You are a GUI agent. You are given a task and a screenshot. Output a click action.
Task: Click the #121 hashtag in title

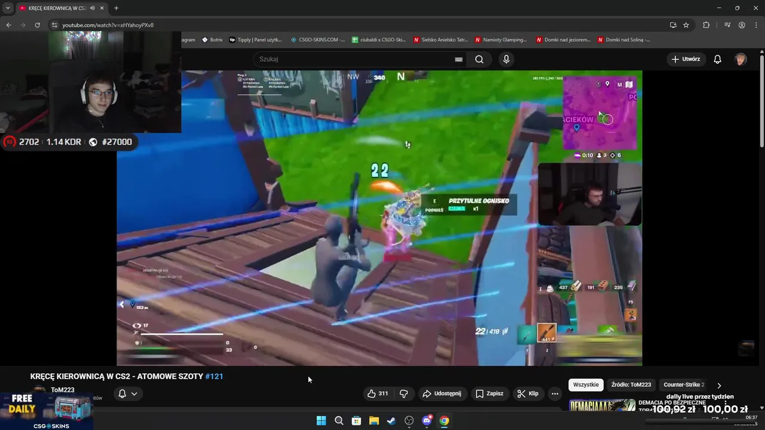(x=214, y=376)
